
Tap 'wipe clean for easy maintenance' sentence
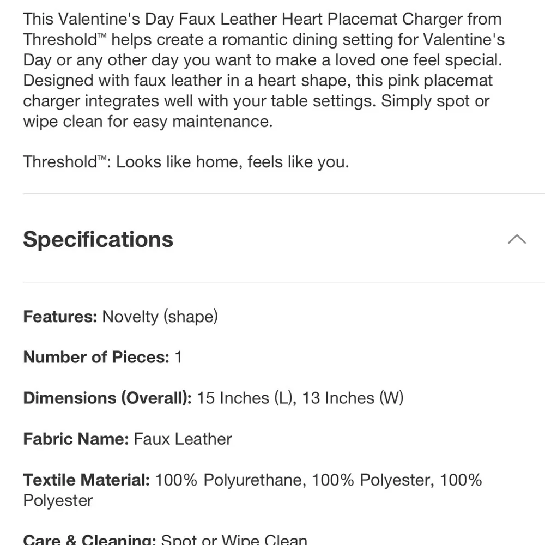148,122
